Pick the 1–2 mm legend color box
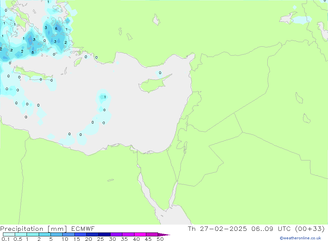This screenshot has width=328, height=241. coord(33,234)
